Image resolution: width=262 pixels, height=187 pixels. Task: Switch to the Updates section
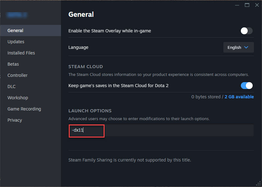click(x=16, y=42)
